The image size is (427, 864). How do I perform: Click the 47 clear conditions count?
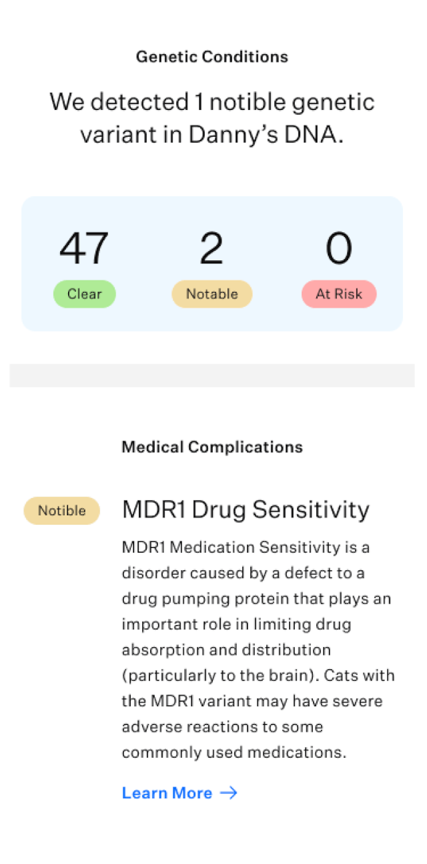85,248
